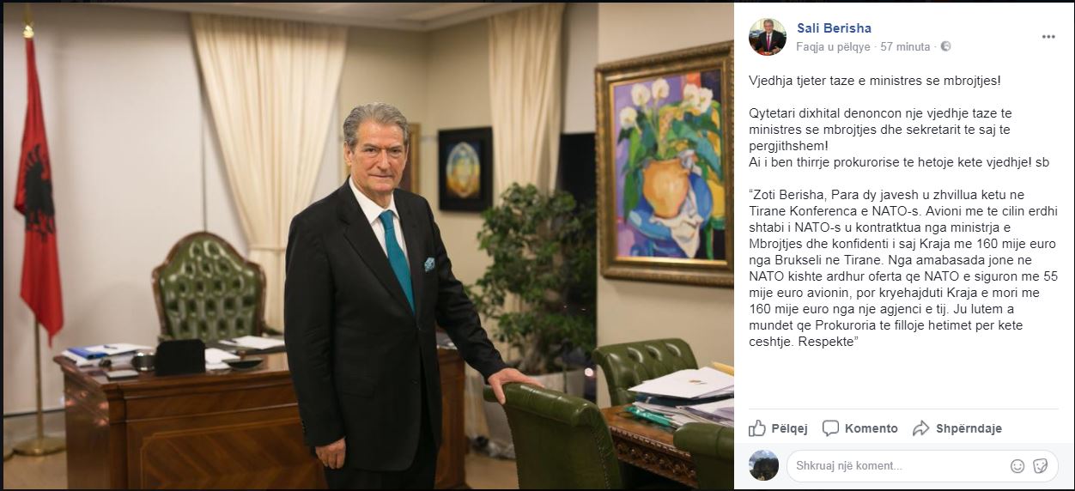This screenshot has width=1075, height=491.
Task: Open Sali Berisha's profile picture
Action: [767, 37]
